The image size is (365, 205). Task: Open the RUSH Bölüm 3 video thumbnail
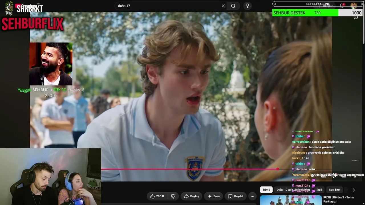(x=291, y=200)
